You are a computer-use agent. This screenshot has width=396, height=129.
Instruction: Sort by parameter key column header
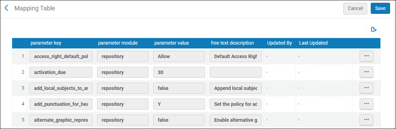[x=46, y=43]
